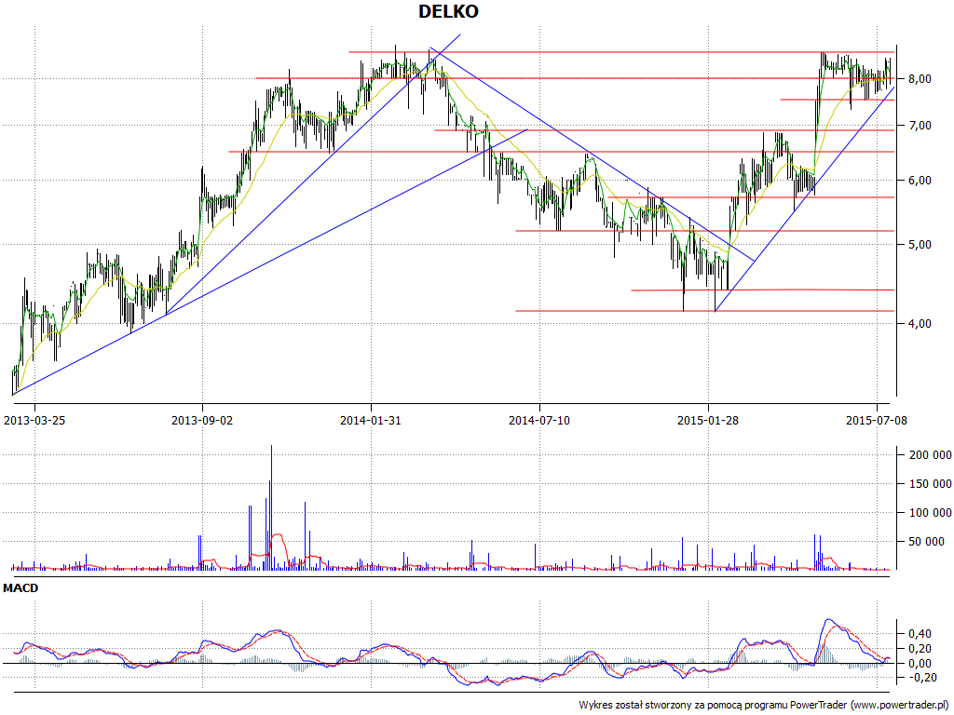
Task: Click the 150 000 volume axis label
Action: 930,483
